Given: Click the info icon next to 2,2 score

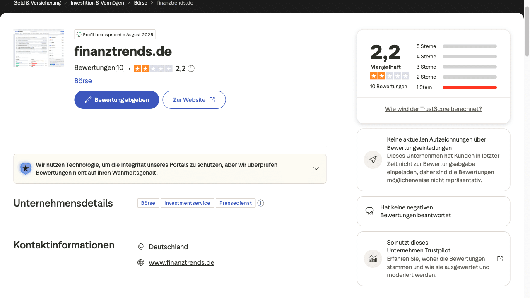Looking at the screenshot, I should tap(191, 69).
